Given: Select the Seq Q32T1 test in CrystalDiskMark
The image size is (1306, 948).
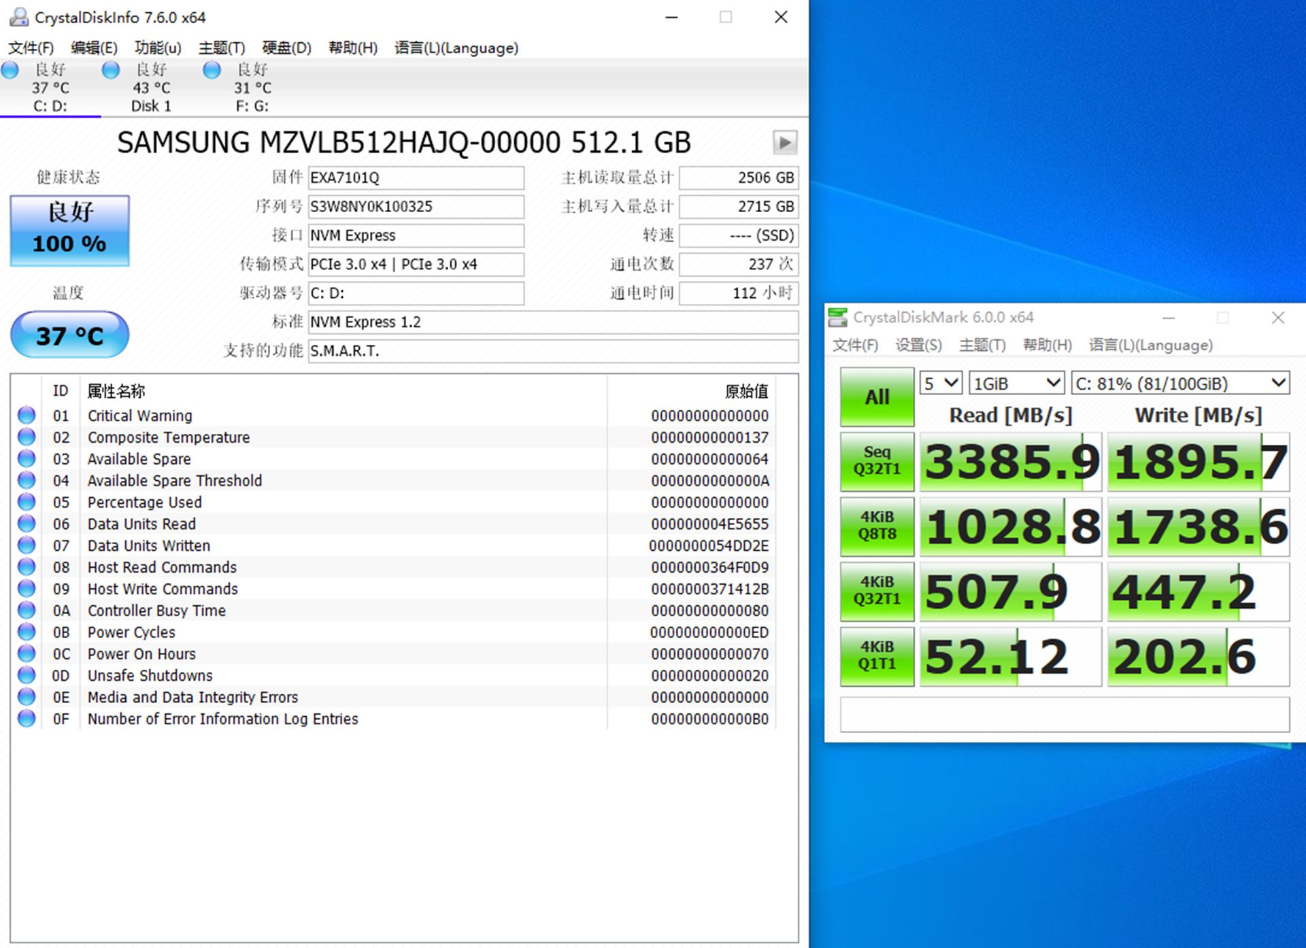Looking at the screenshot, I should pyautogui.click(x=876, y=462).
